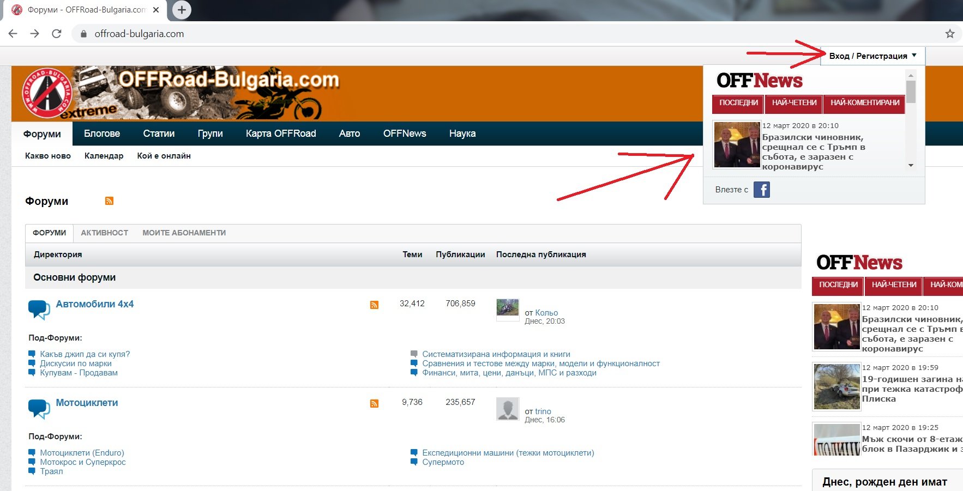Image resolution: width=963 pixels, height=491 pixels.
Task: Click the Мотоциклети forum bubble icon
Action: pos(39,408)
